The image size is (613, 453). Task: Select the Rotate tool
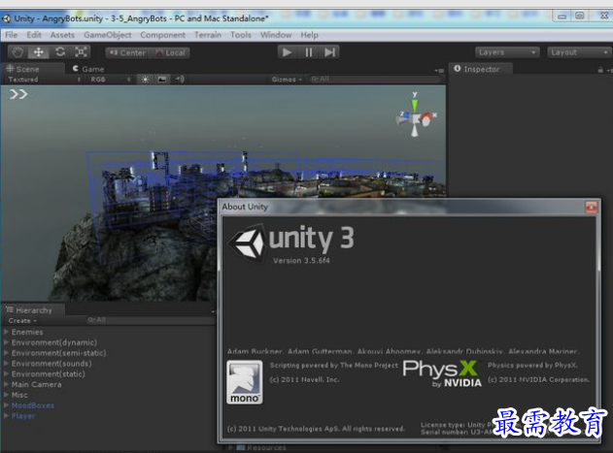point(60,52)
